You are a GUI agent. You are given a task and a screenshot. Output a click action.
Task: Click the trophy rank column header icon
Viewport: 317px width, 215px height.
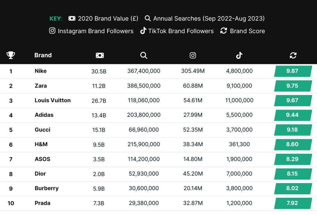tap(11, 55)
